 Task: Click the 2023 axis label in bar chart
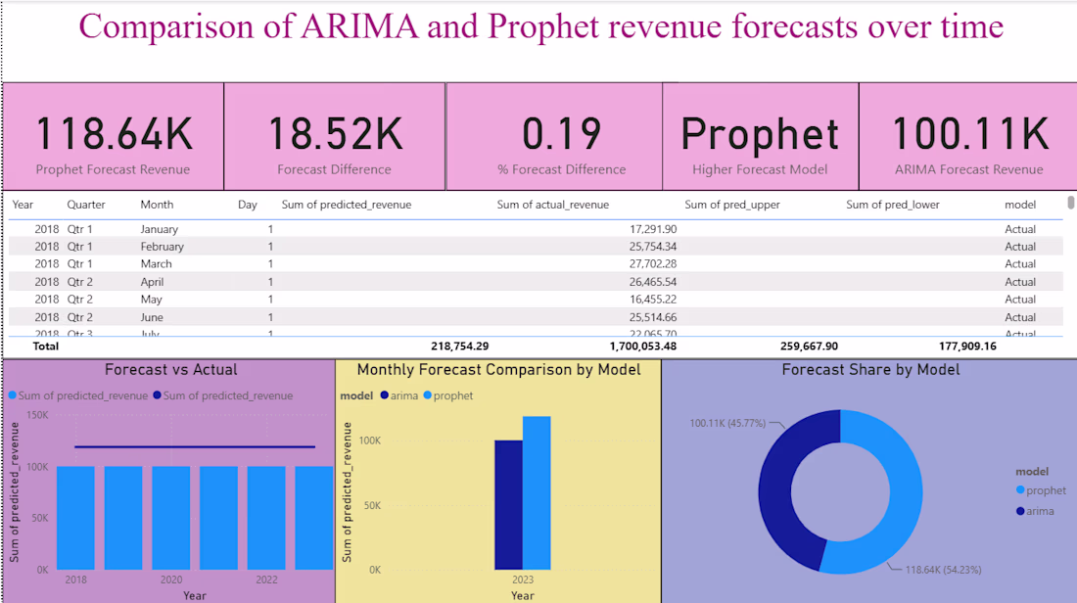523,580
